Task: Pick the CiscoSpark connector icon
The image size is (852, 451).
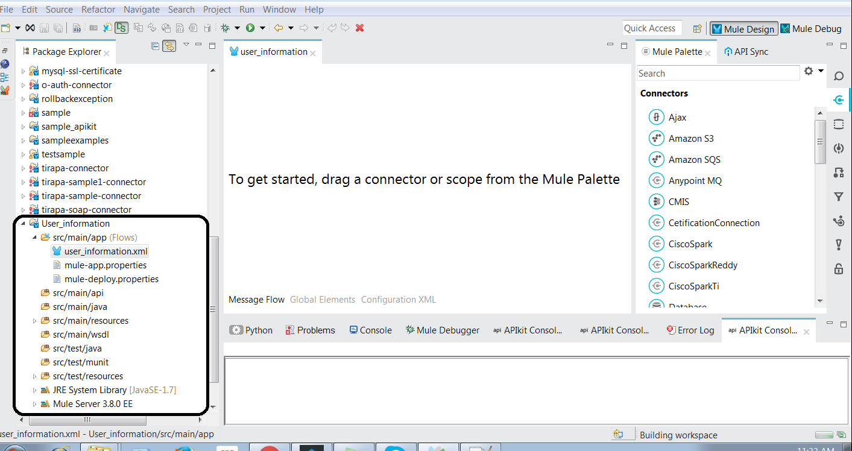Action: click(656, 244)
